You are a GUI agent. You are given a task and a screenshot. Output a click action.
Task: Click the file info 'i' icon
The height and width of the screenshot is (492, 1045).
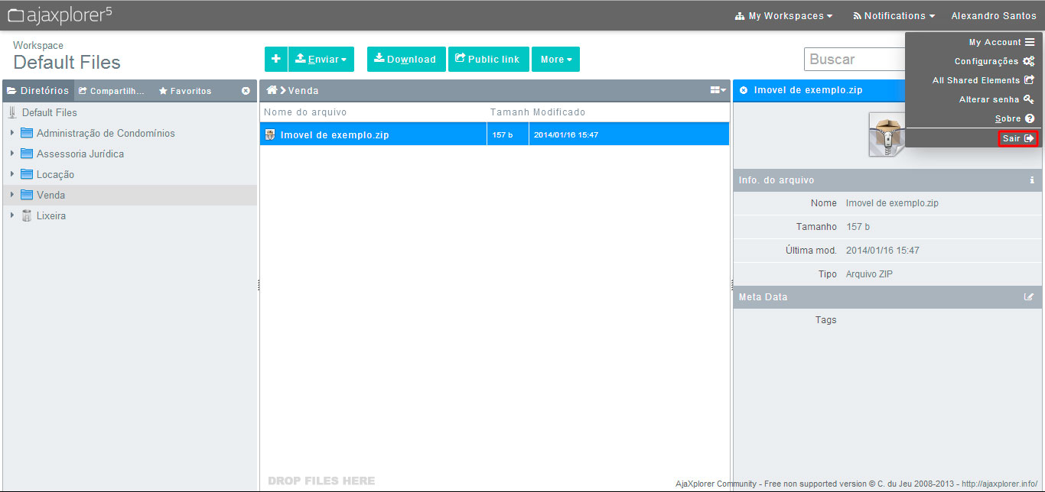coord(1031,180)
